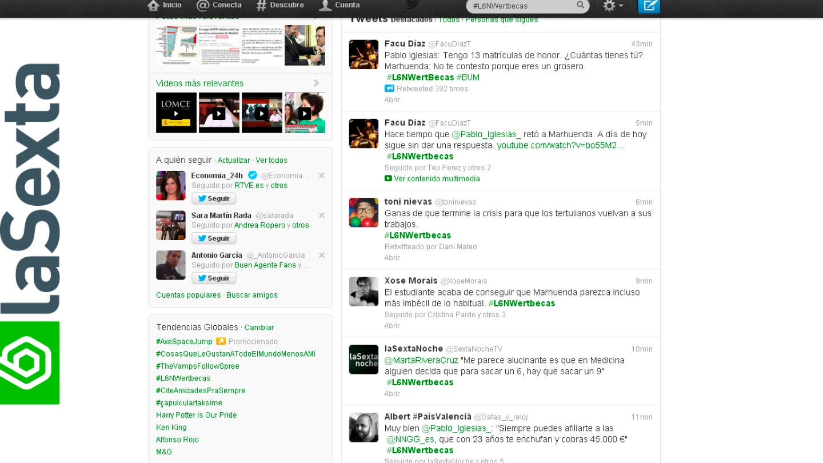This screenshot has height=463, width=823.
Task: Open the Cuenta tab
Action: (339, 5)
